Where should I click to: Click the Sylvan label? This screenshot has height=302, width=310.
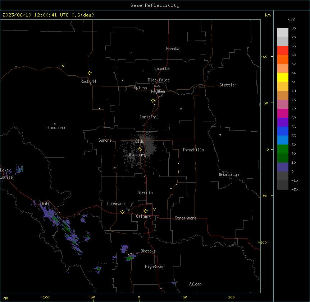tap(140, 88)
